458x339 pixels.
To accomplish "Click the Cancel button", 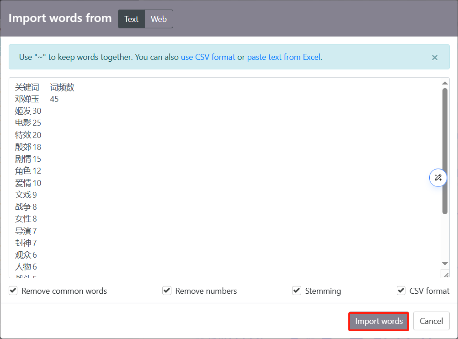I will click(x=431, y=321).
